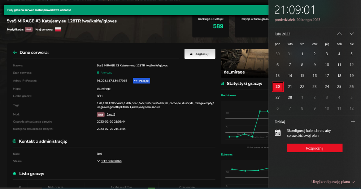This screenshot has height=189, width=361.
Task: Click the clock time 21:09:01
Action: (295, 10)
